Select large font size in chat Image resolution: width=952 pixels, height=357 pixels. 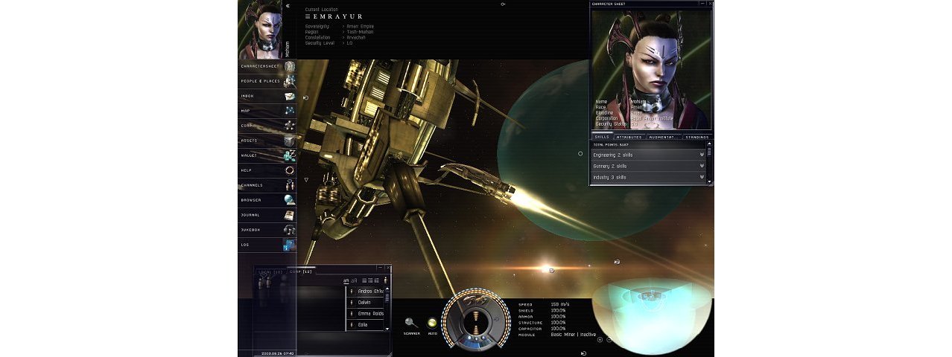(355, 280)
